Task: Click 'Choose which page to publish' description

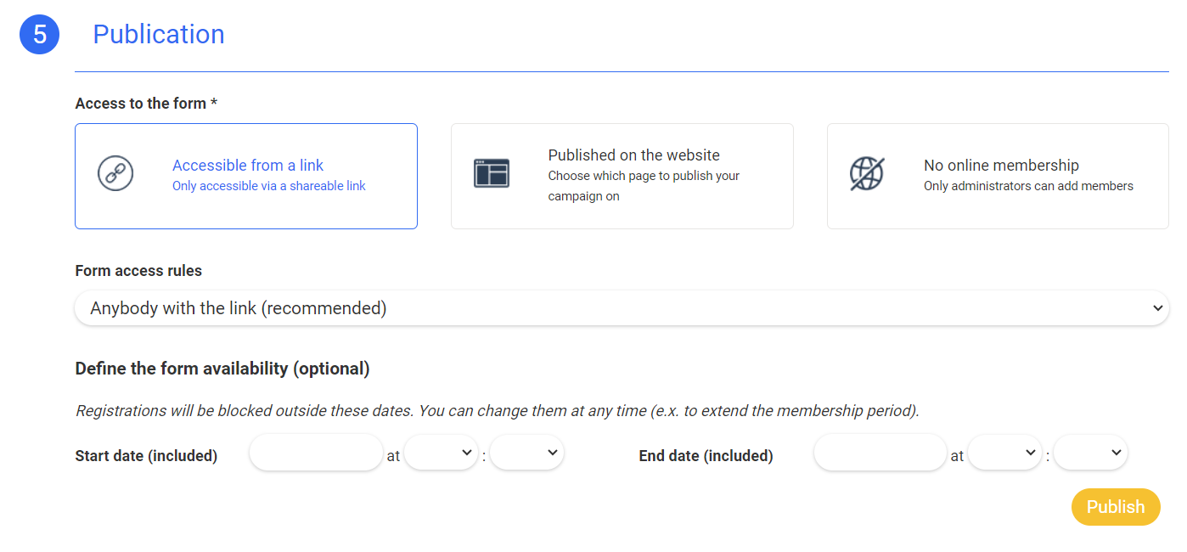Action: (x=644, y=177)
